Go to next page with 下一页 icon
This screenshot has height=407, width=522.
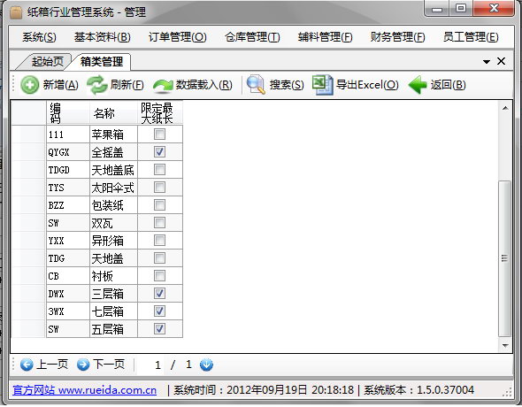click(83, 365)
